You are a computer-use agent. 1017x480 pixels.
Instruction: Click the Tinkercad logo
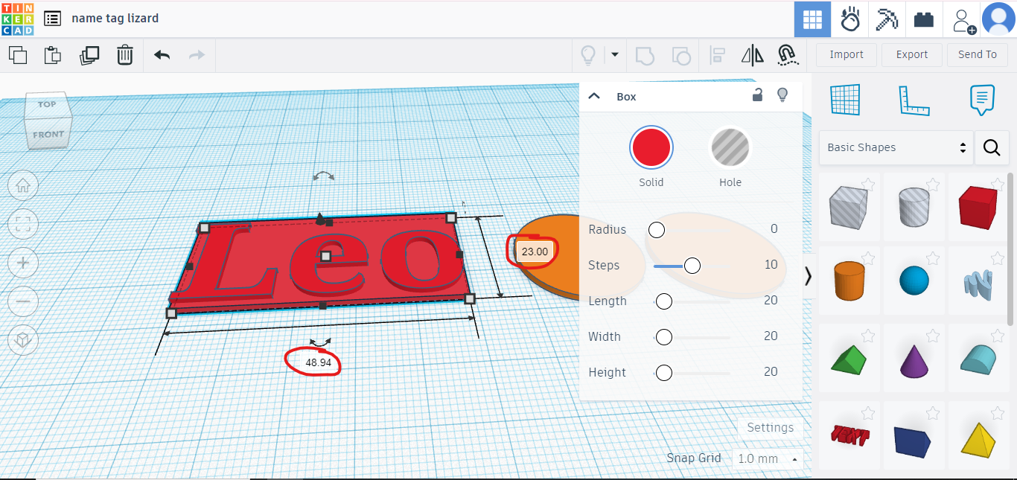17,19
